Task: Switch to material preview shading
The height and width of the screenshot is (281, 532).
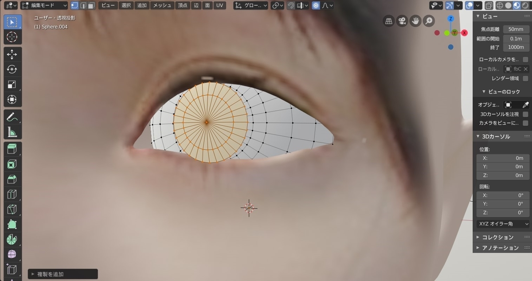Action: tap(516, 6)
